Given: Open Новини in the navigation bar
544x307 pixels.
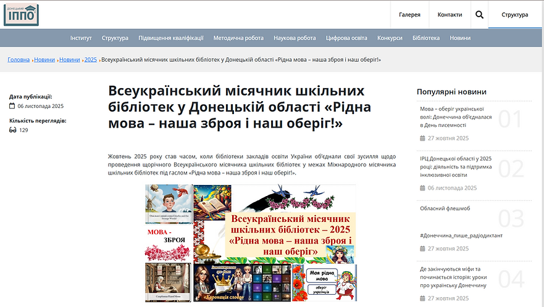Looking at the screenshot, I should pyautogui.click(x=460, y=38).
